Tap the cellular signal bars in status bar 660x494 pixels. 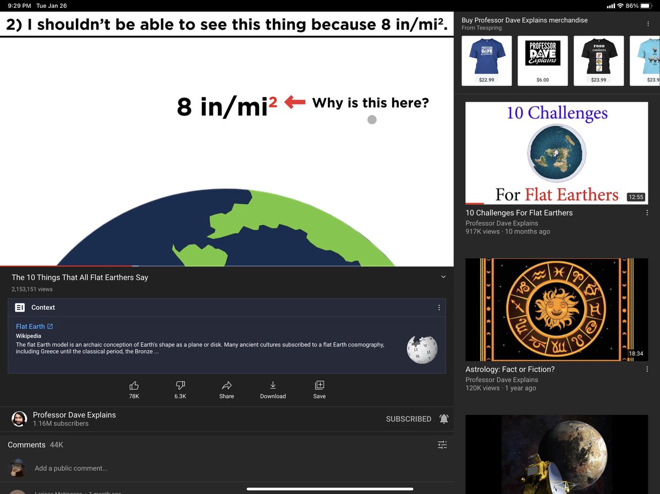[610, 5]
